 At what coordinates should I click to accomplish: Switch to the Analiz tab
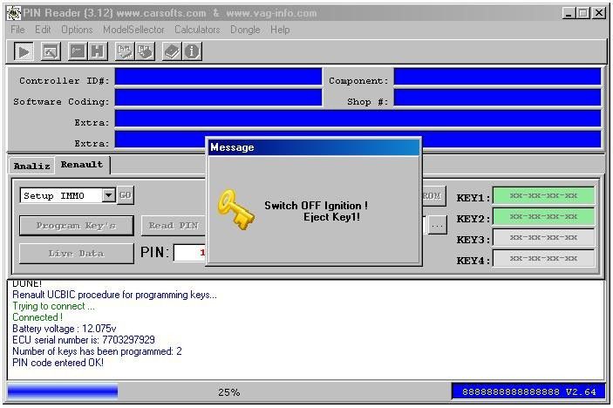coord(31,166)
